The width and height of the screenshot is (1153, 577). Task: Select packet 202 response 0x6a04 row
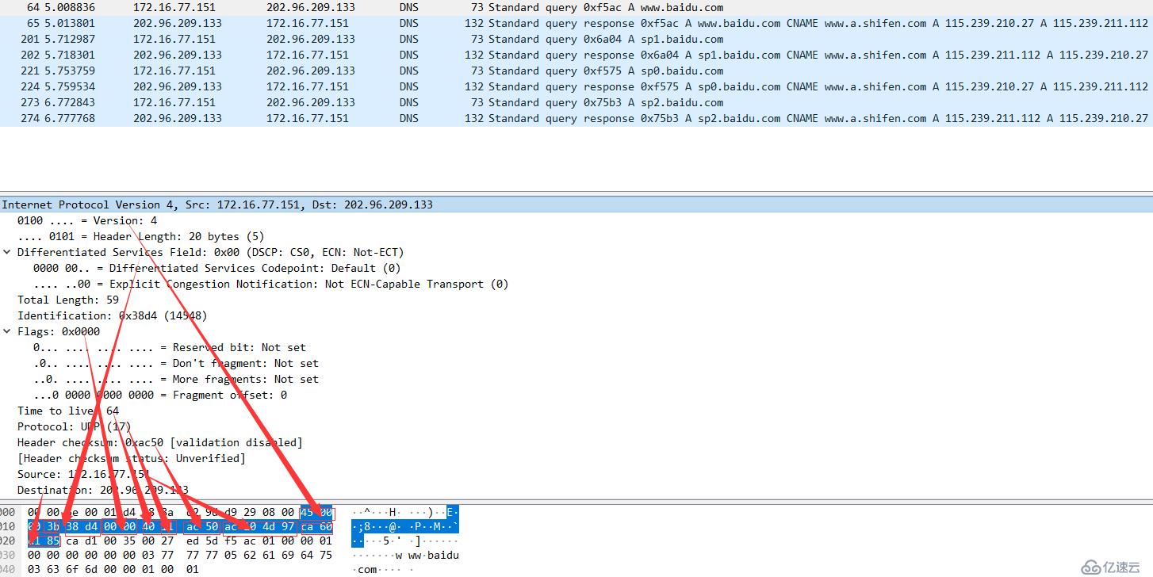[576, 55]
